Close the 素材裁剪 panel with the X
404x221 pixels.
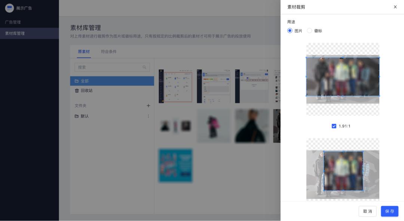pos(395,7)
